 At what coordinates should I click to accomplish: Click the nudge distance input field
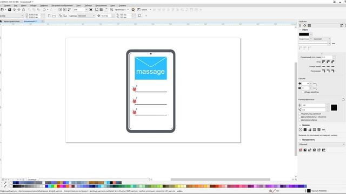tap(106, 16)
